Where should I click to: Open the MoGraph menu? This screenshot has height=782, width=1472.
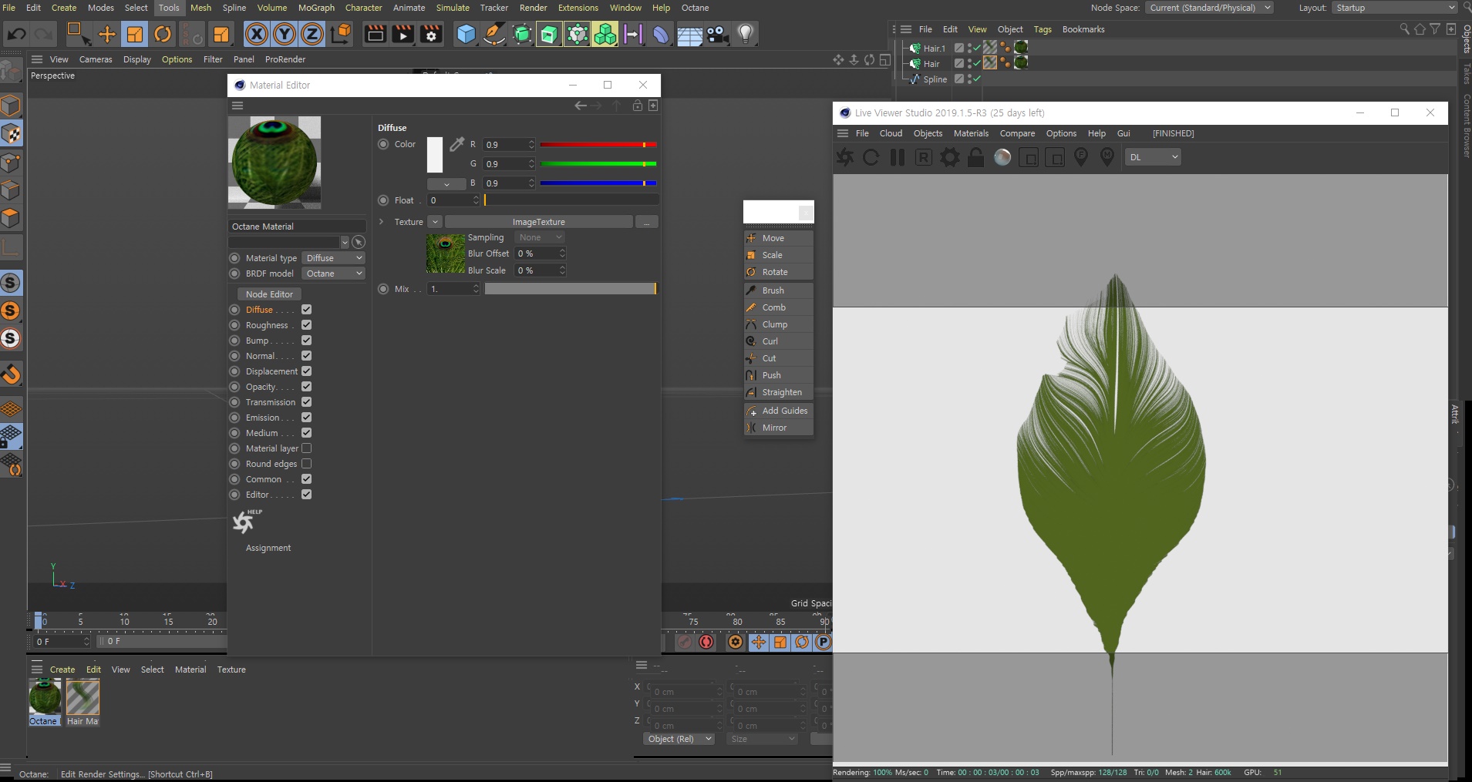point(316,8)
